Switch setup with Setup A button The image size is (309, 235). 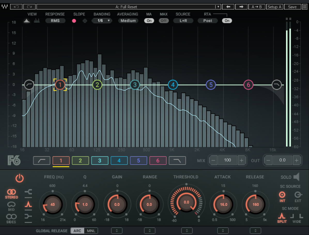[275, 7]
